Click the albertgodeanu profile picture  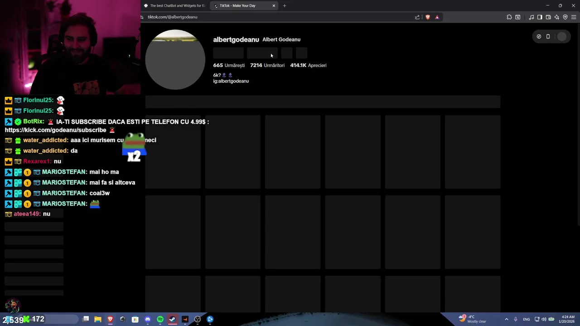[175, 60]
